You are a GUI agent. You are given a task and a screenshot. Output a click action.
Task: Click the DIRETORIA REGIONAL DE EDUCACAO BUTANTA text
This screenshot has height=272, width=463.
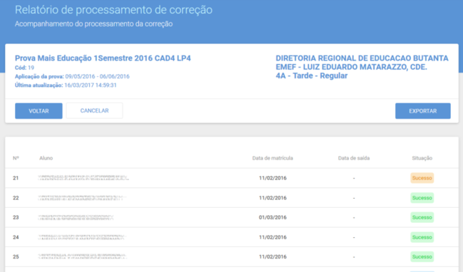[x=362, y=58]
